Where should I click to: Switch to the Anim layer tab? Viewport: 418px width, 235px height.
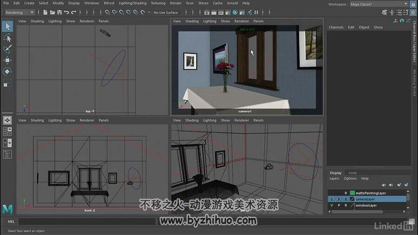click(353, 173)
